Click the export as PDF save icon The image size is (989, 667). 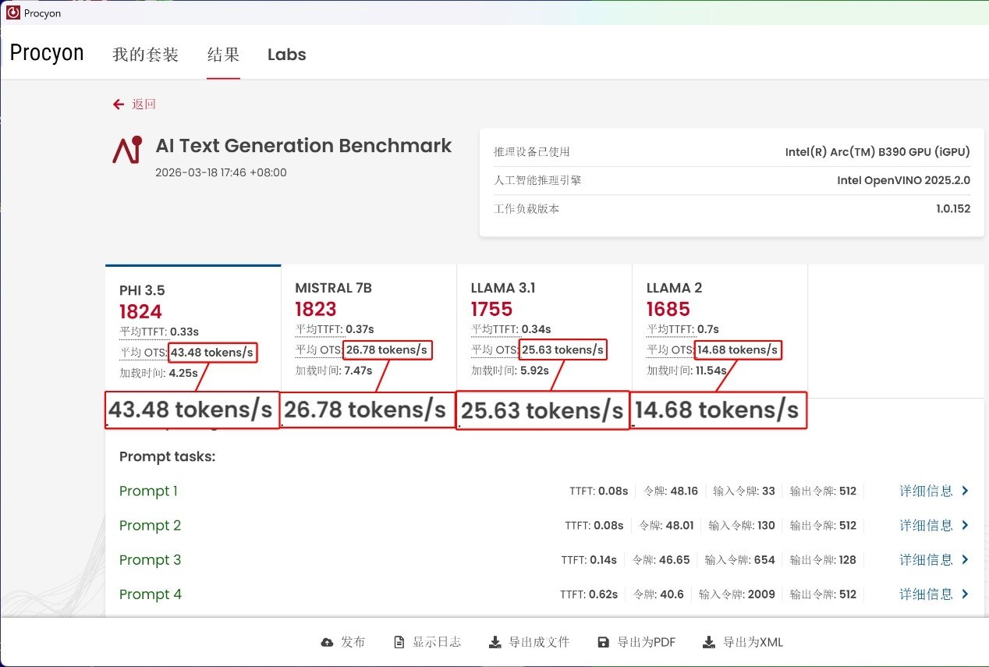[603, 643]
